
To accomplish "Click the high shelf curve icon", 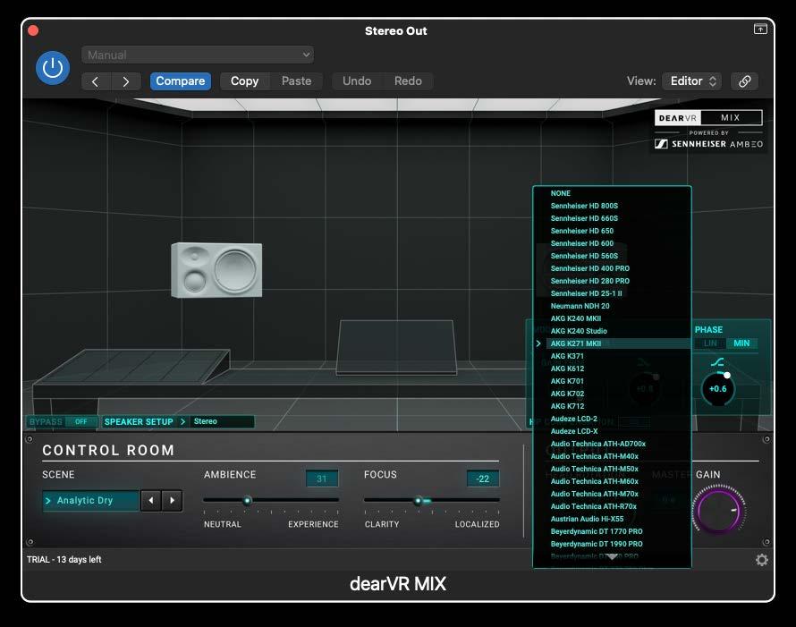I will (x=717, y=362).
